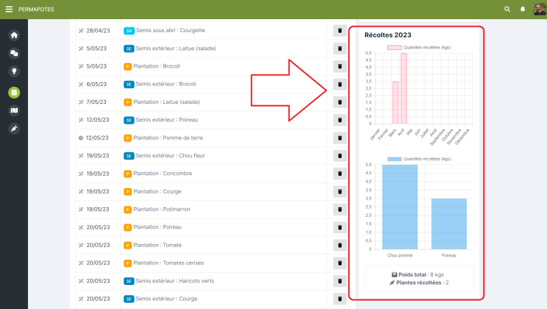Trash the Plantation Concombre entry
The image size is (547, 309).
(339, 174)
